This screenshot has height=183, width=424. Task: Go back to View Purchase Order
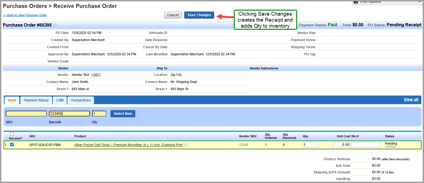[x=25, y=15]
